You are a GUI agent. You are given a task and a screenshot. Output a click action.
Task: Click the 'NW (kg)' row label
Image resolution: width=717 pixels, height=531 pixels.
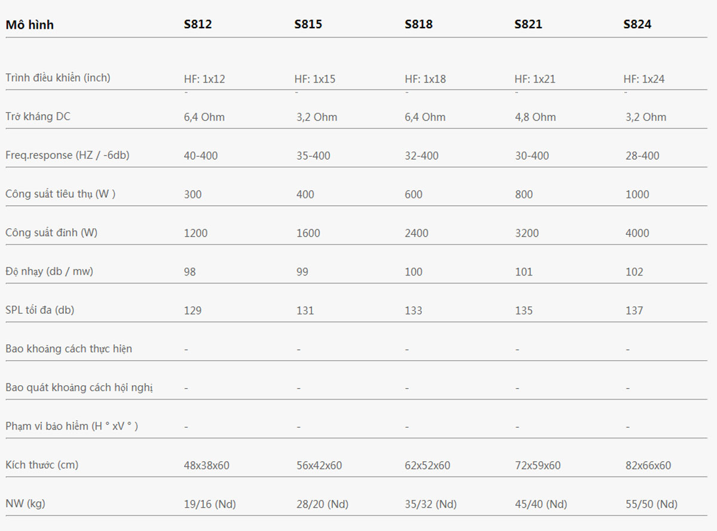[x=25, y=504]
